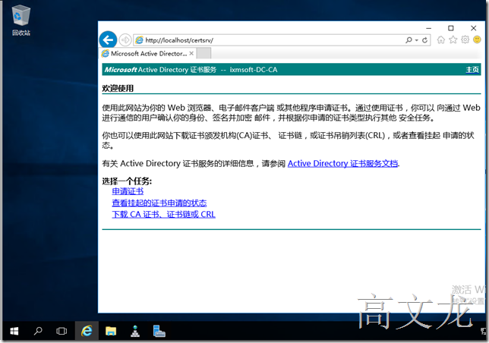489x343 pixels.
Task: Open the network tool taskbar icon
Action: 135,331
